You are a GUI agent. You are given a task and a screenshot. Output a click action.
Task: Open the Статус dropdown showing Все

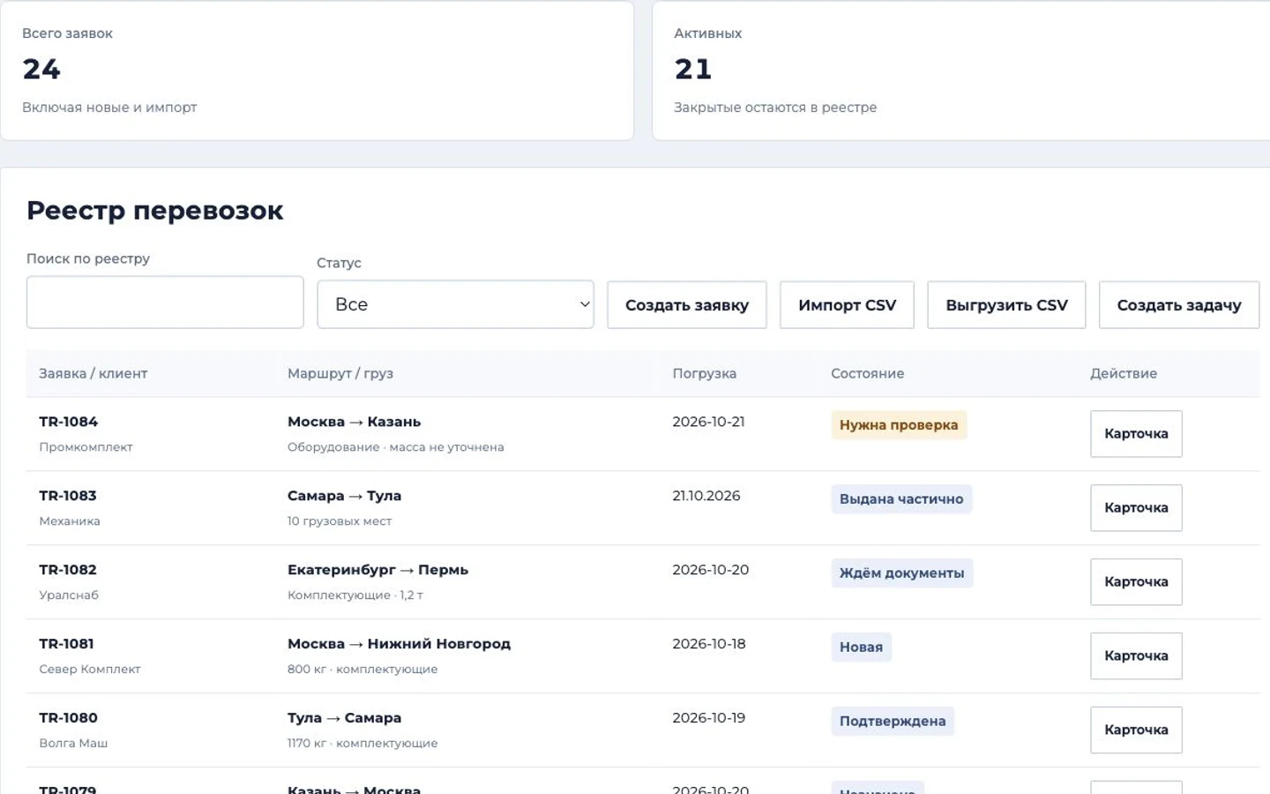[x=455, y=304]
